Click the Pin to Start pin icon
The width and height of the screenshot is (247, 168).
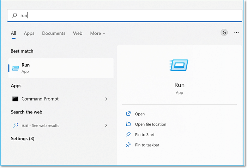(x=128, y=135)
